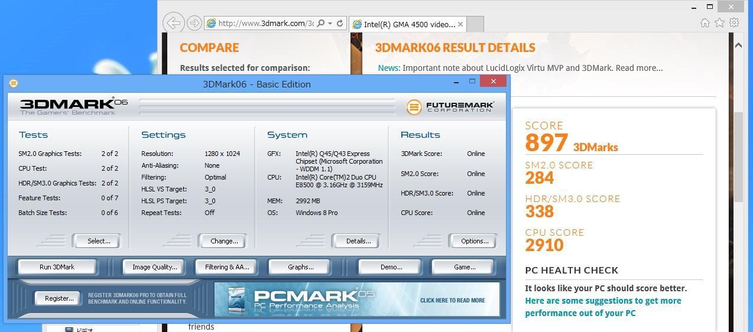Click the Futuremark Corporation logo
This screenshot has width=753, height=332.
[450, 107]
